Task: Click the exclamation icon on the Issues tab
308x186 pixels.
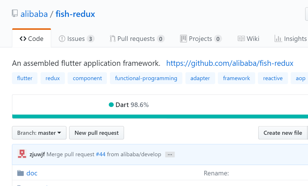Action: pos(62,38)
